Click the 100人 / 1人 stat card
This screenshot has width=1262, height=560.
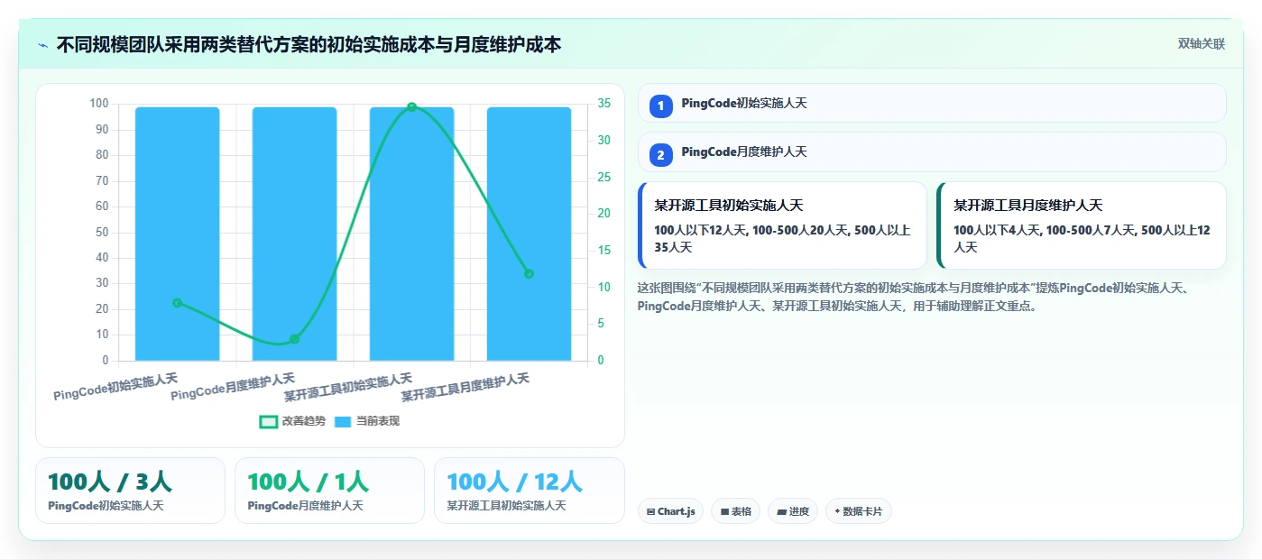329,491
